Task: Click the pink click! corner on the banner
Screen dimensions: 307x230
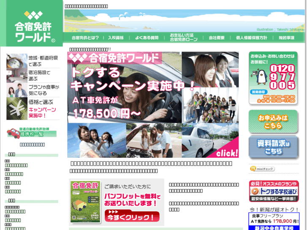Action: pos(227,153)
